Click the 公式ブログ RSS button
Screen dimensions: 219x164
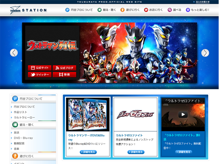[64, 68]
